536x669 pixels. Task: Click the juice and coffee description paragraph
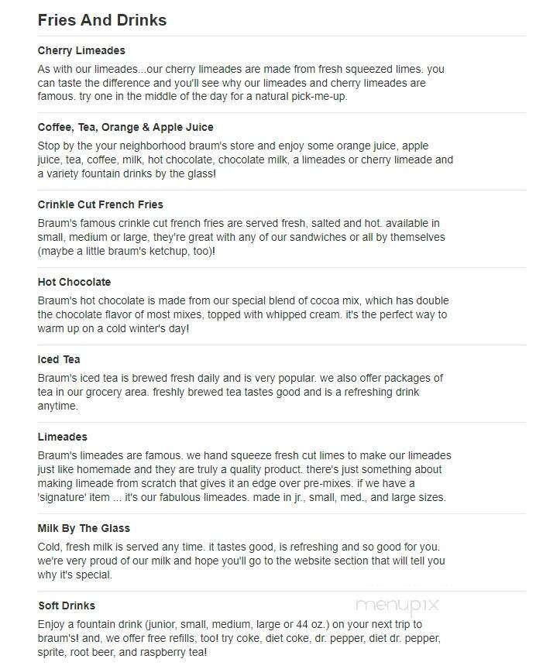[246, 160]
